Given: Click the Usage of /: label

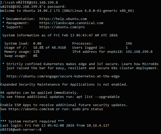Looking at the screenshot, I should point(16,48).
